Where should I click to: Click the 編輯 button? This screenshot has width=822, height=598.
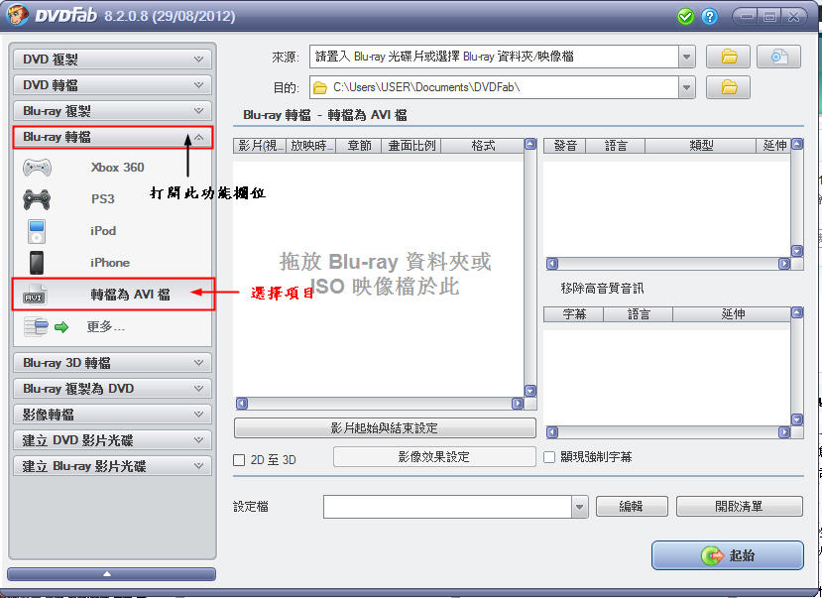pyautogui.click(x=632, y=507)
